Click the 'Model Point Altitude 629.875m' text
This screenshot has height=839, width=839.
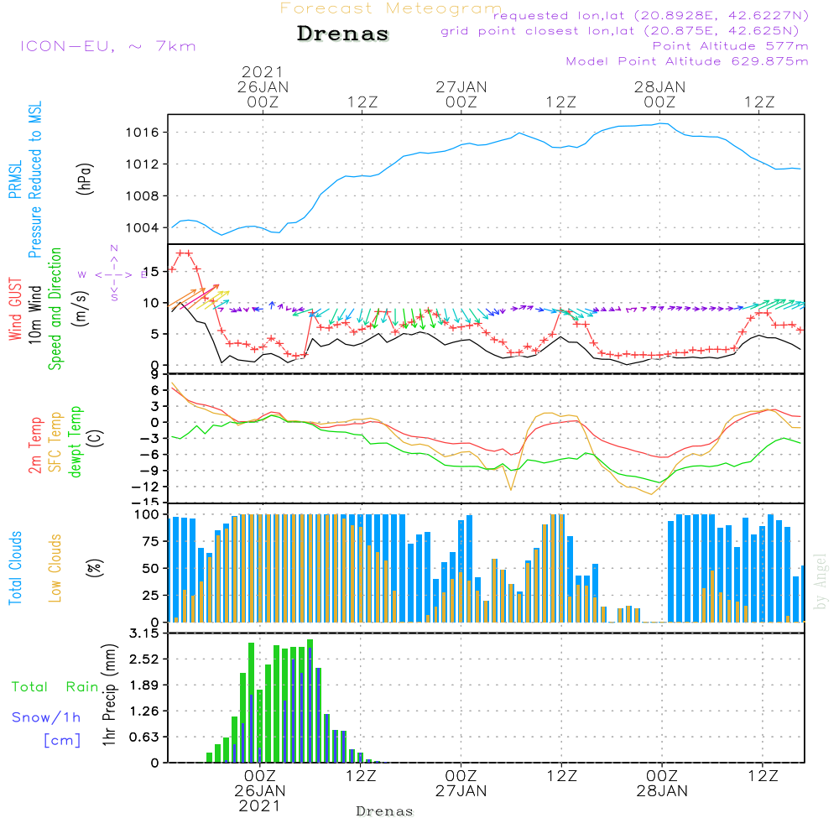pos(687,61)
